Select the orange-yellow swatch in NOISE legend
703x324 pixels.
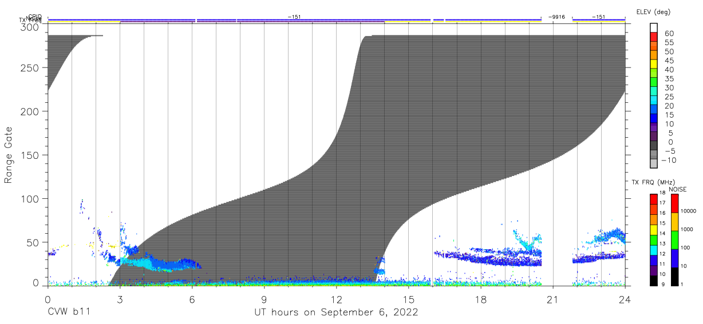click(674, 222)
